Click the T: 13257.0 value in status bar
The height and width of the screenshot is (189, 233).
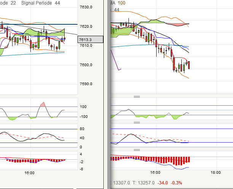click(x=144, y=183)
